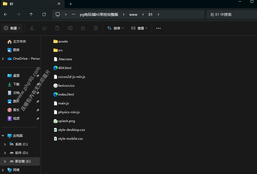This screenshot has width=257, height=174.
Task: Show more options ellipsis menu
Action: (x=158, y=28)
